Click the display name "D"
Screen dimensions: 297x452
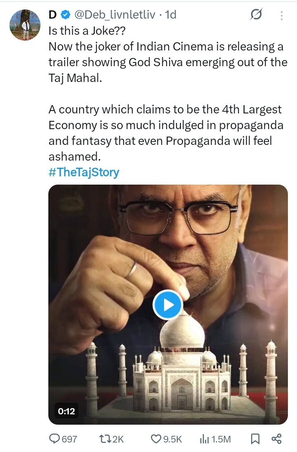tap(52, 15)
